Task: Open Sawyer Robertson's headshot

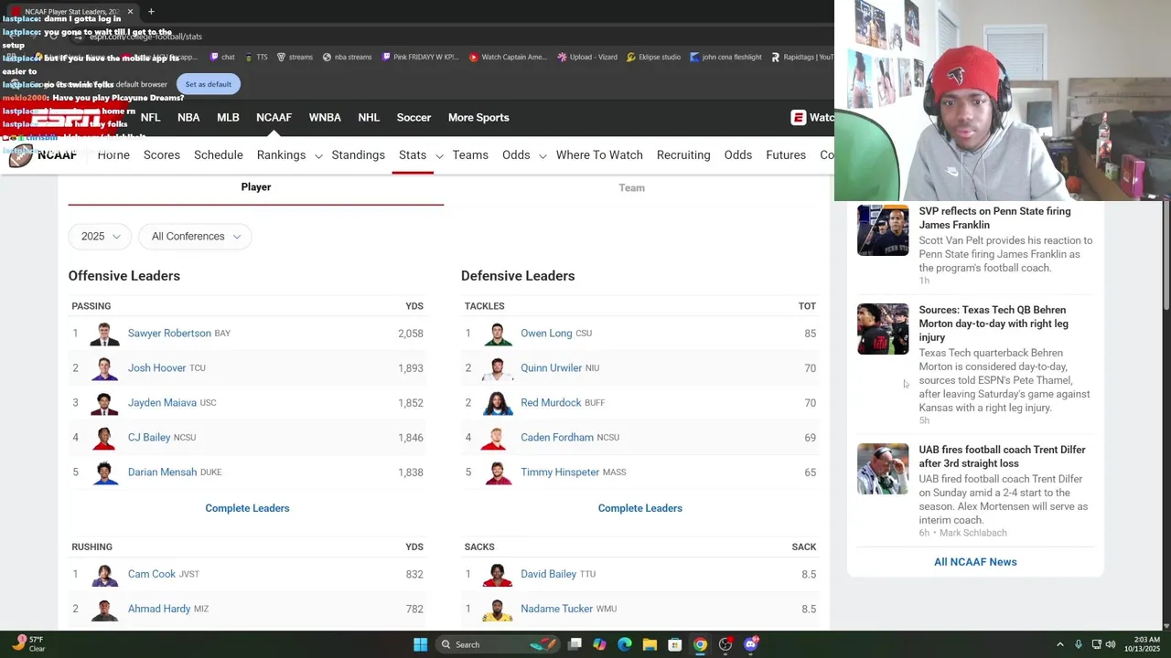Action: (105, 334)
